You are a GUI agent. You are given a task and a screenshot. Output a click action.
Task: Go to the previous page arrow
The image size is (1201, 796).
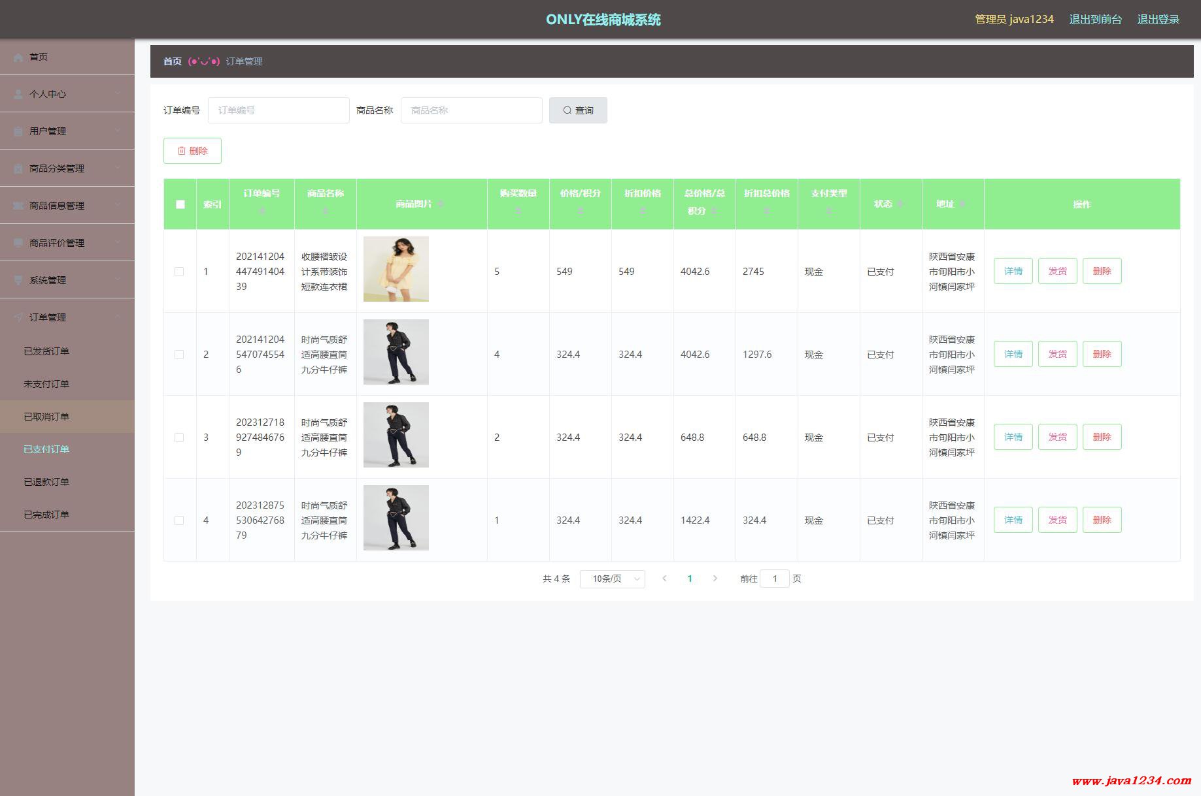coord(664,579)
